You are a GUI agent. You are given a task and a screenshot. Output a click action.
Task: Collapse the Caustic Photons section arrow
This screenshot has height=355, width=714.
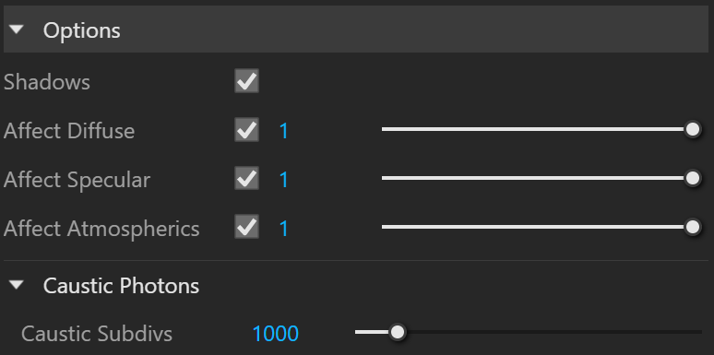pyautogui.click(x=17, y=285)
